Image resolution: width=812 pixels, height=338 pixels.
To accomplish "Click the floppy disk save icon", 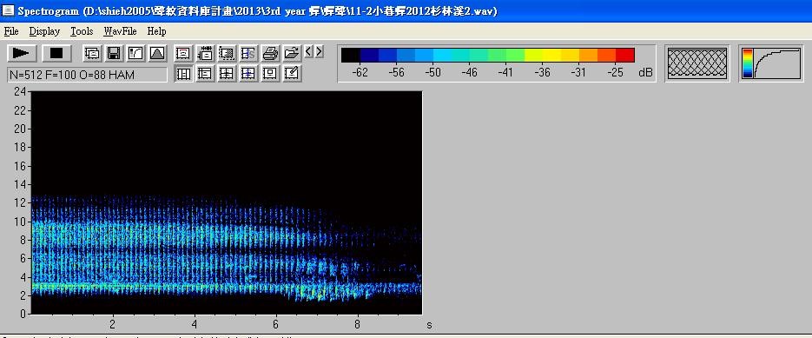I will pos(114,53).
